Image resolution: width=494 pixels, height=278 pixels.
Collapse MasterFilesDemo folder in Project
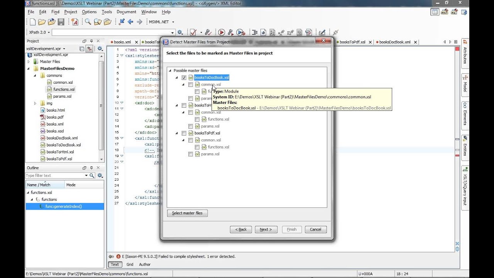point(29,68)
